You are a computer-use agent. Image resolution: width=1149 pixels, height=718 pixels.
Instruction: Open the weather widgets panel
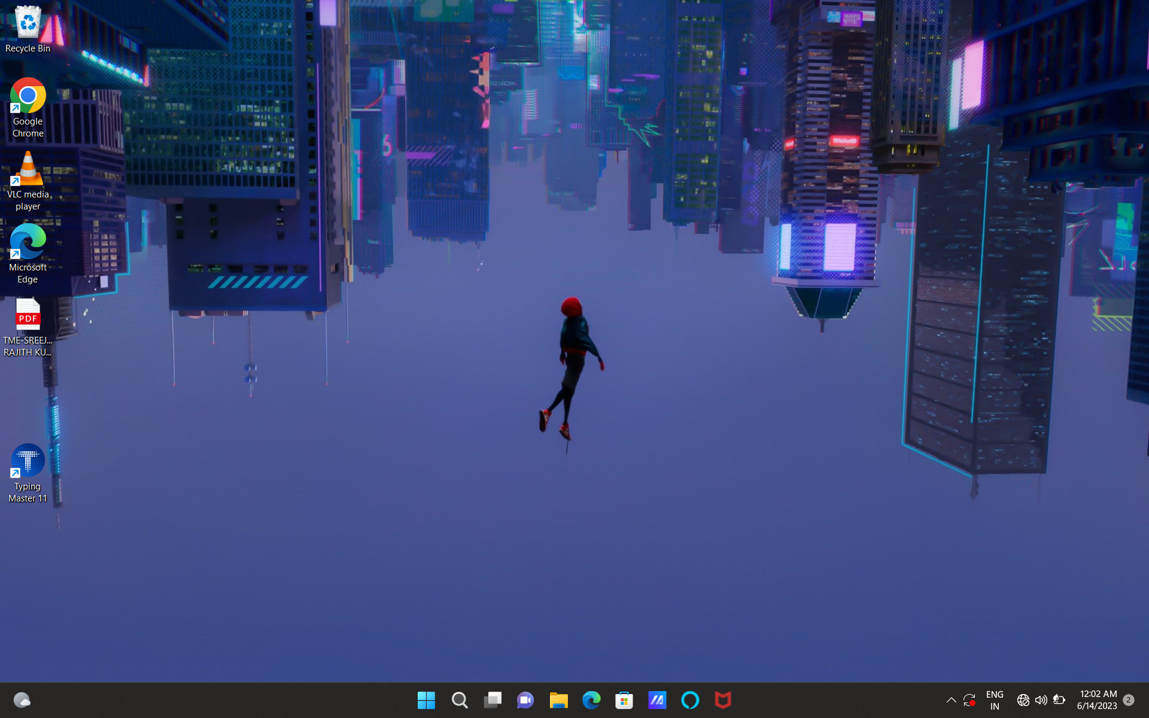tap(22, 700)
